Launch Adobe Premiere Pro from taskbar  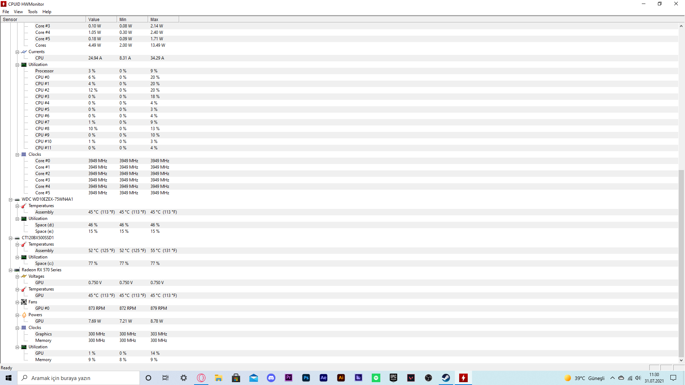tap(289, 378)
